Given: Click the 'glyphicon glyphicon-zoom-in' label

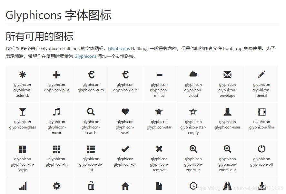Looking at the screenshot, I should pos(193,164).
